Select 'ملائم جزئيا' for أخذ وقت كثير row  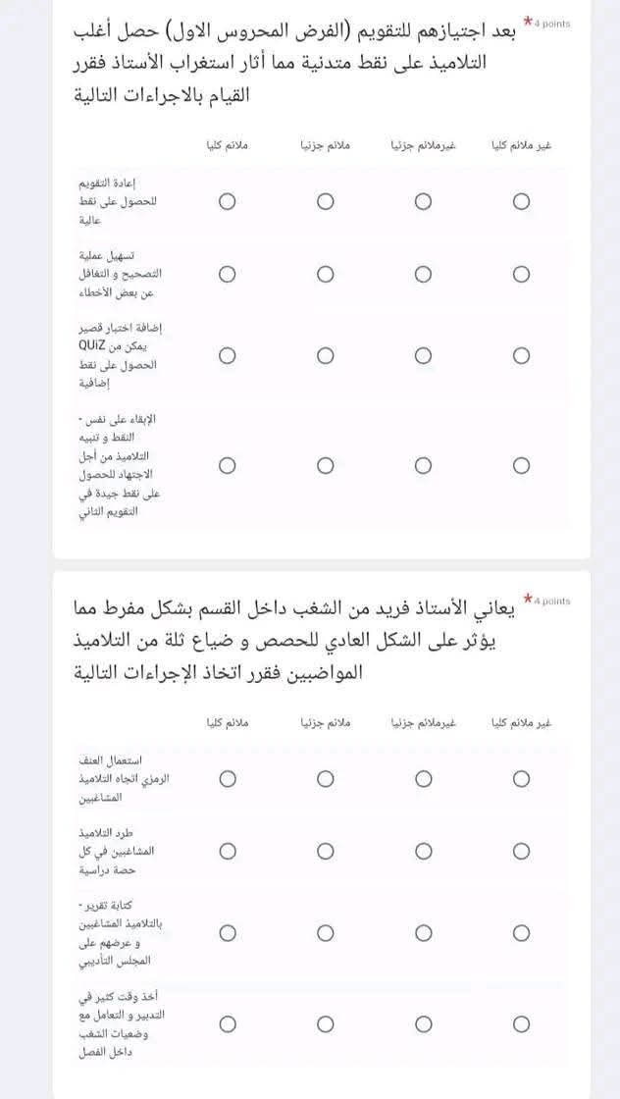click(326, 1024)
